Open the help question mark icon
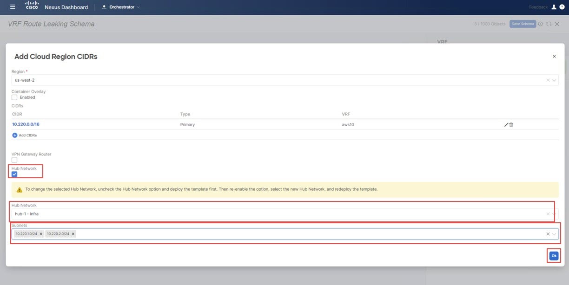 562,7
